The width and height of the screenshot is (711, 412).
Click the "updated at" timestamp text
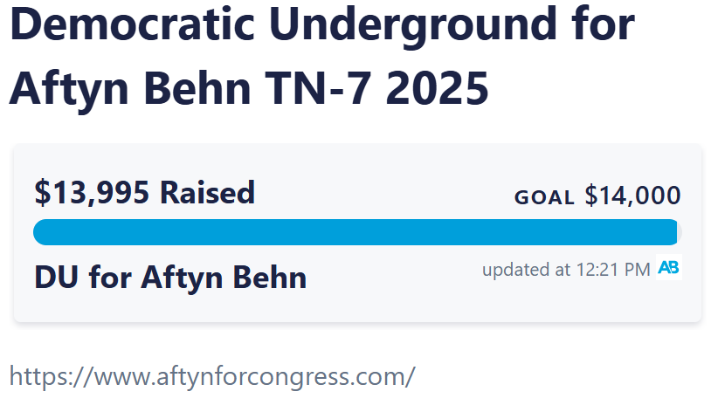click(x=527, y=269)
